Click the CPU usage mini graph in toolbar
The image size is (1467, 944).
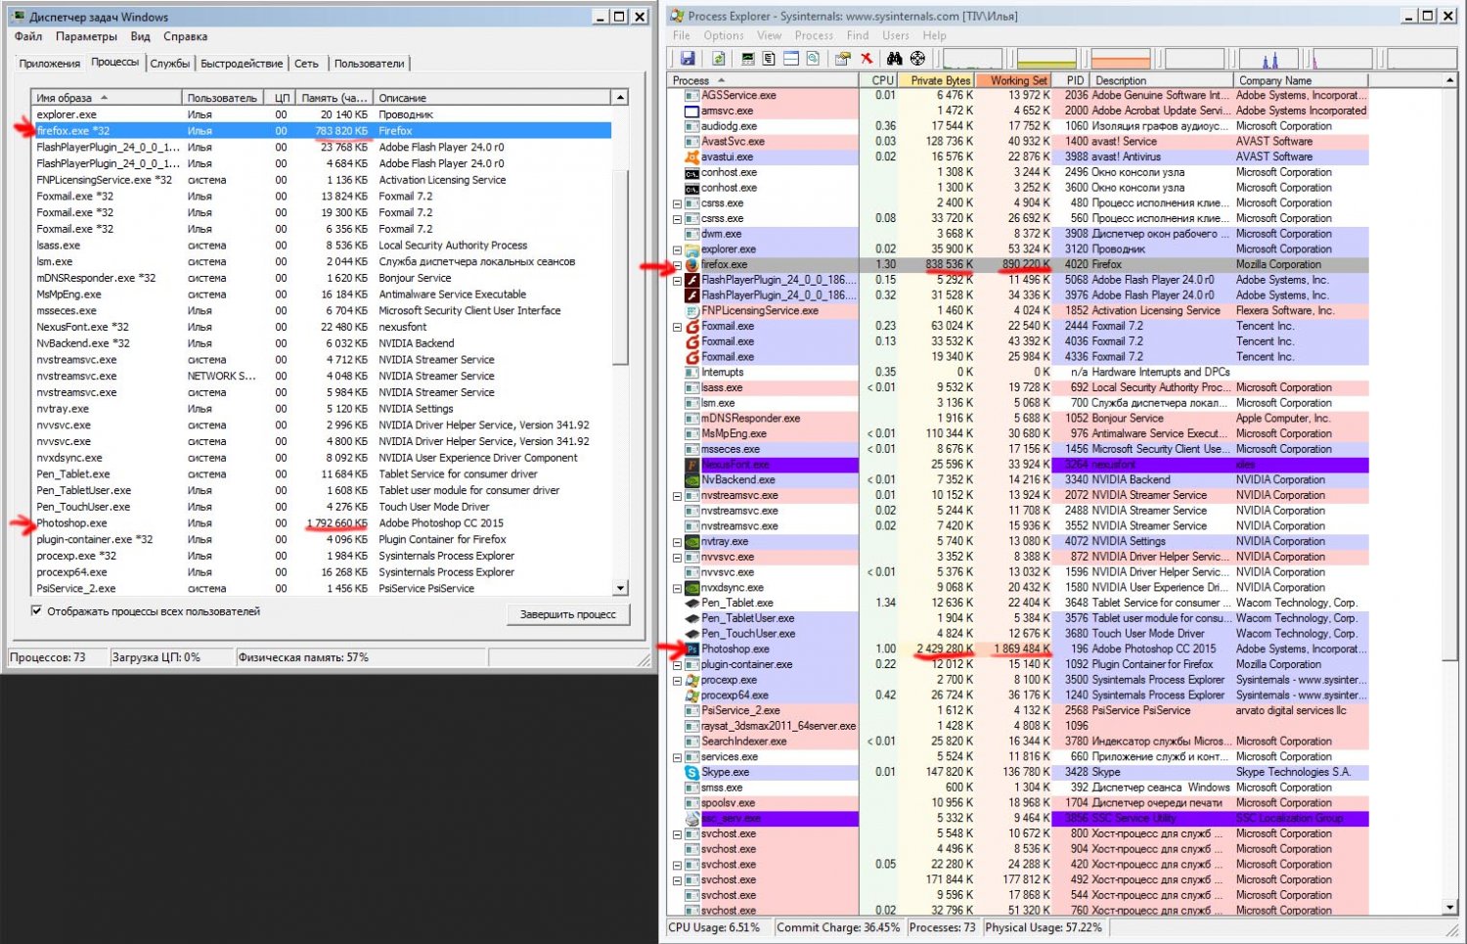(972, 58)
